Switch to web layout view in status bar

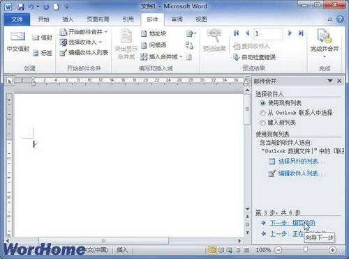coord(230,250)
